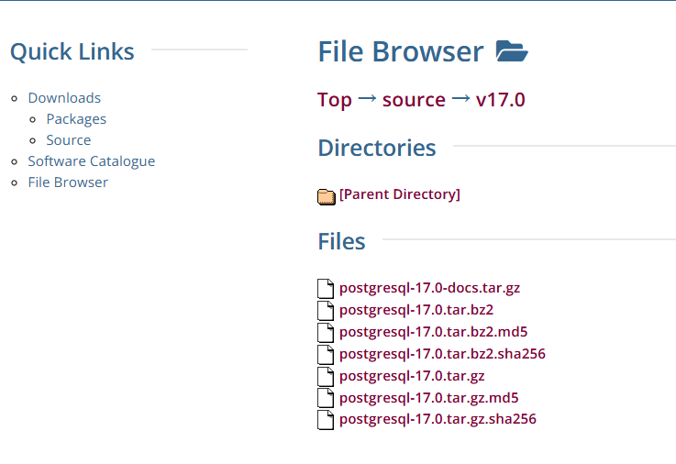Open the Downloads quick link

64,98
